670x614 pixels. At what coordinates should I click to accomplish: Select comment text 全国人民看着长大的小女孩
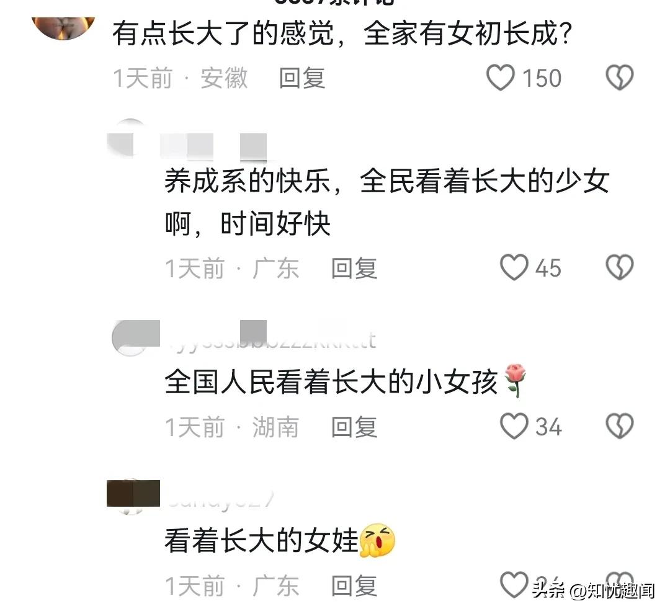(x=331, y=381)
